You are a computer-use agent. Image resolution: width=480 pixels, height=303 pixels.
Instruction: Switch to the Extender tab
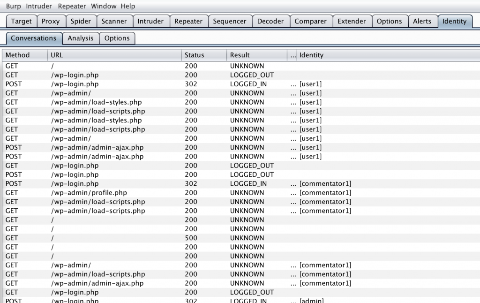[352, 21]
